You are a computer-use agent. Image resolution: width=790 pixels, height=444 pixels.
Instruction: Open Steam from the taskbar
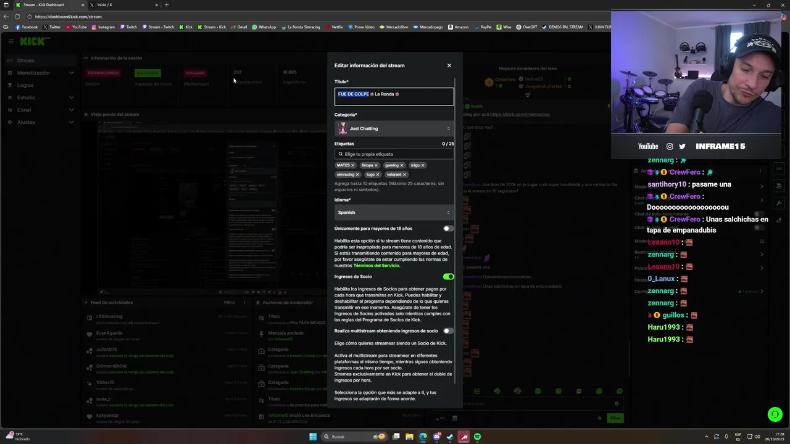(450, 437)
